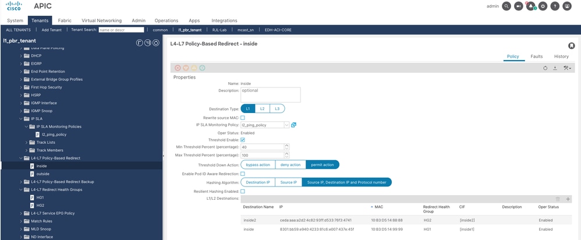Choose permit action for threshold down
This screenshot has height=240, width=581.
(x=323, y=165)
